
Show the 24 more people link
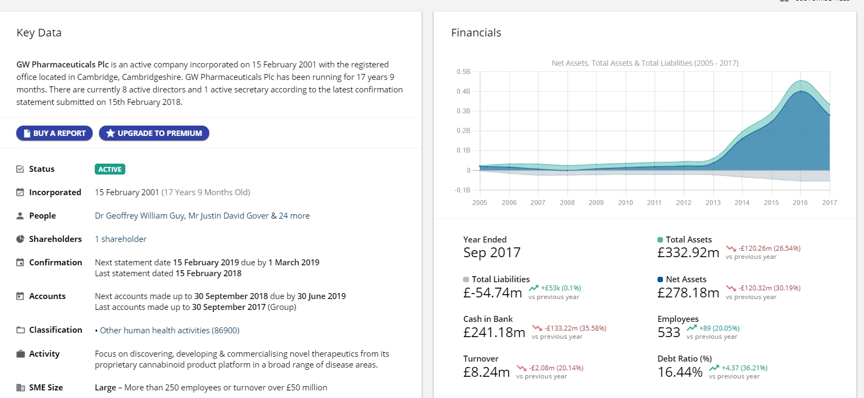point(294,216)
